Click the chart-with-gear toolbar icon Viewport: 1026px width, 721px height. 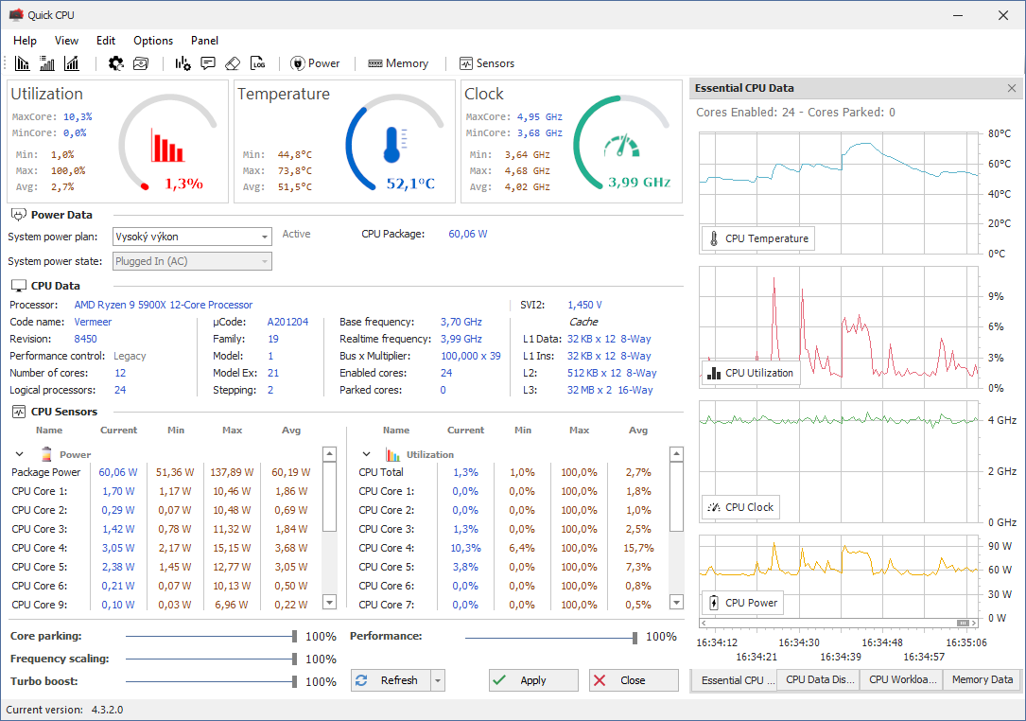(183, 63)
